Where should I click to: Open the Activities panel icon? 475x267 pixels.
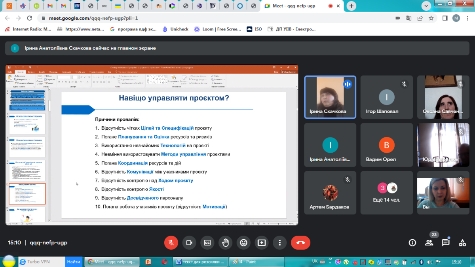point(462,242)
